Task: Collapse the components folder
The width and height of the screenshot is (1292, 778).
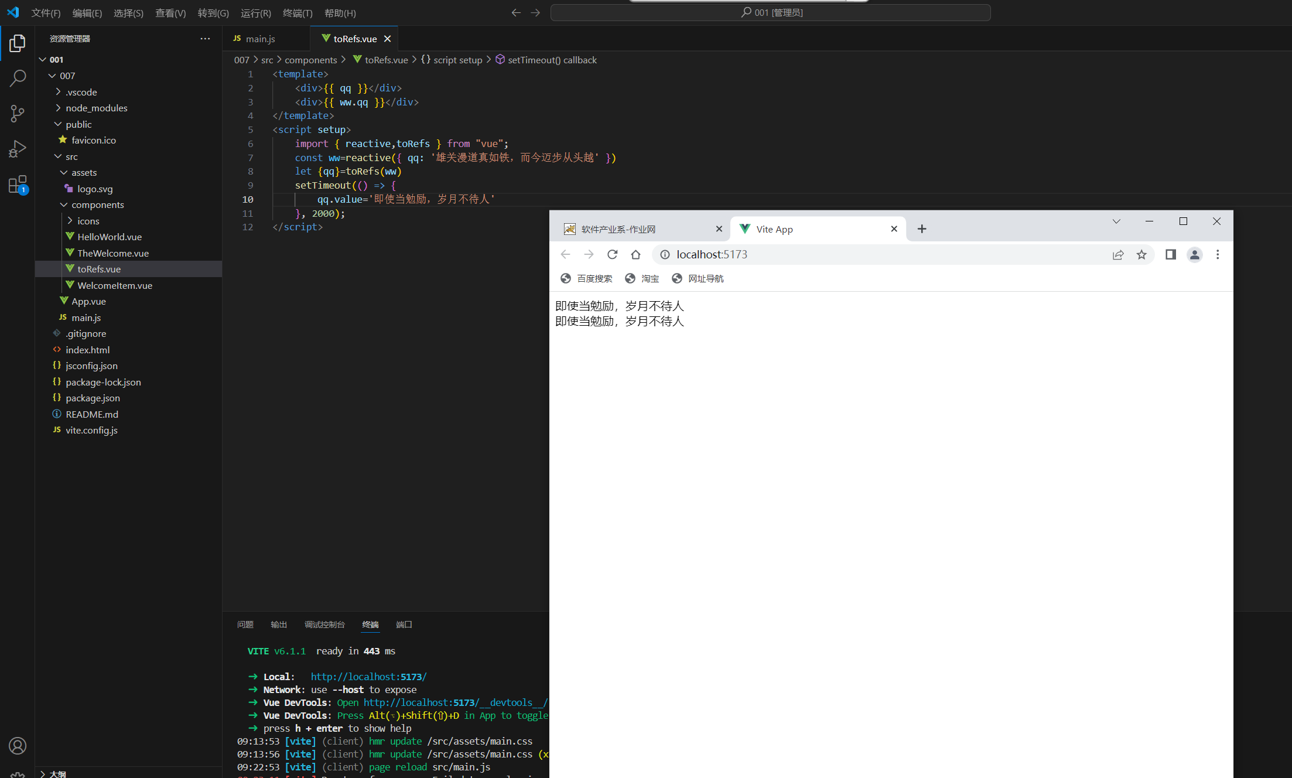Action: pos(64,204)
